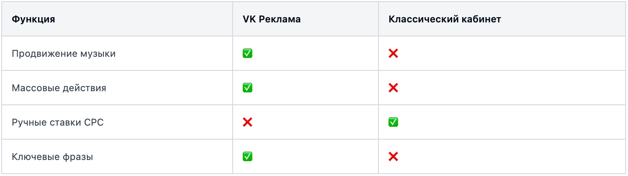Click the CPC abbreviation in the table

click(94, 122)
